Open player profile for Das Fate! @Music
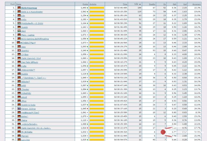Viewport: 207px width, 141px height. [x=29, y=62]
